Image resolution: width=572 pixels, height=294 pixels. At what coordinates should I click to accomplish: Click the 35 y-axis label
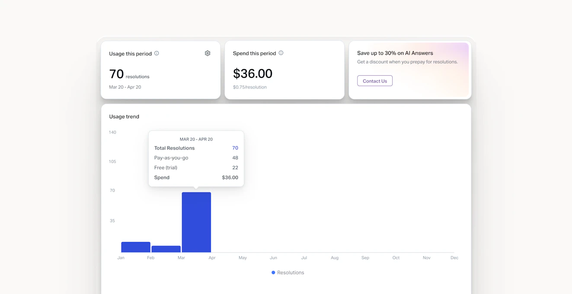112,220
